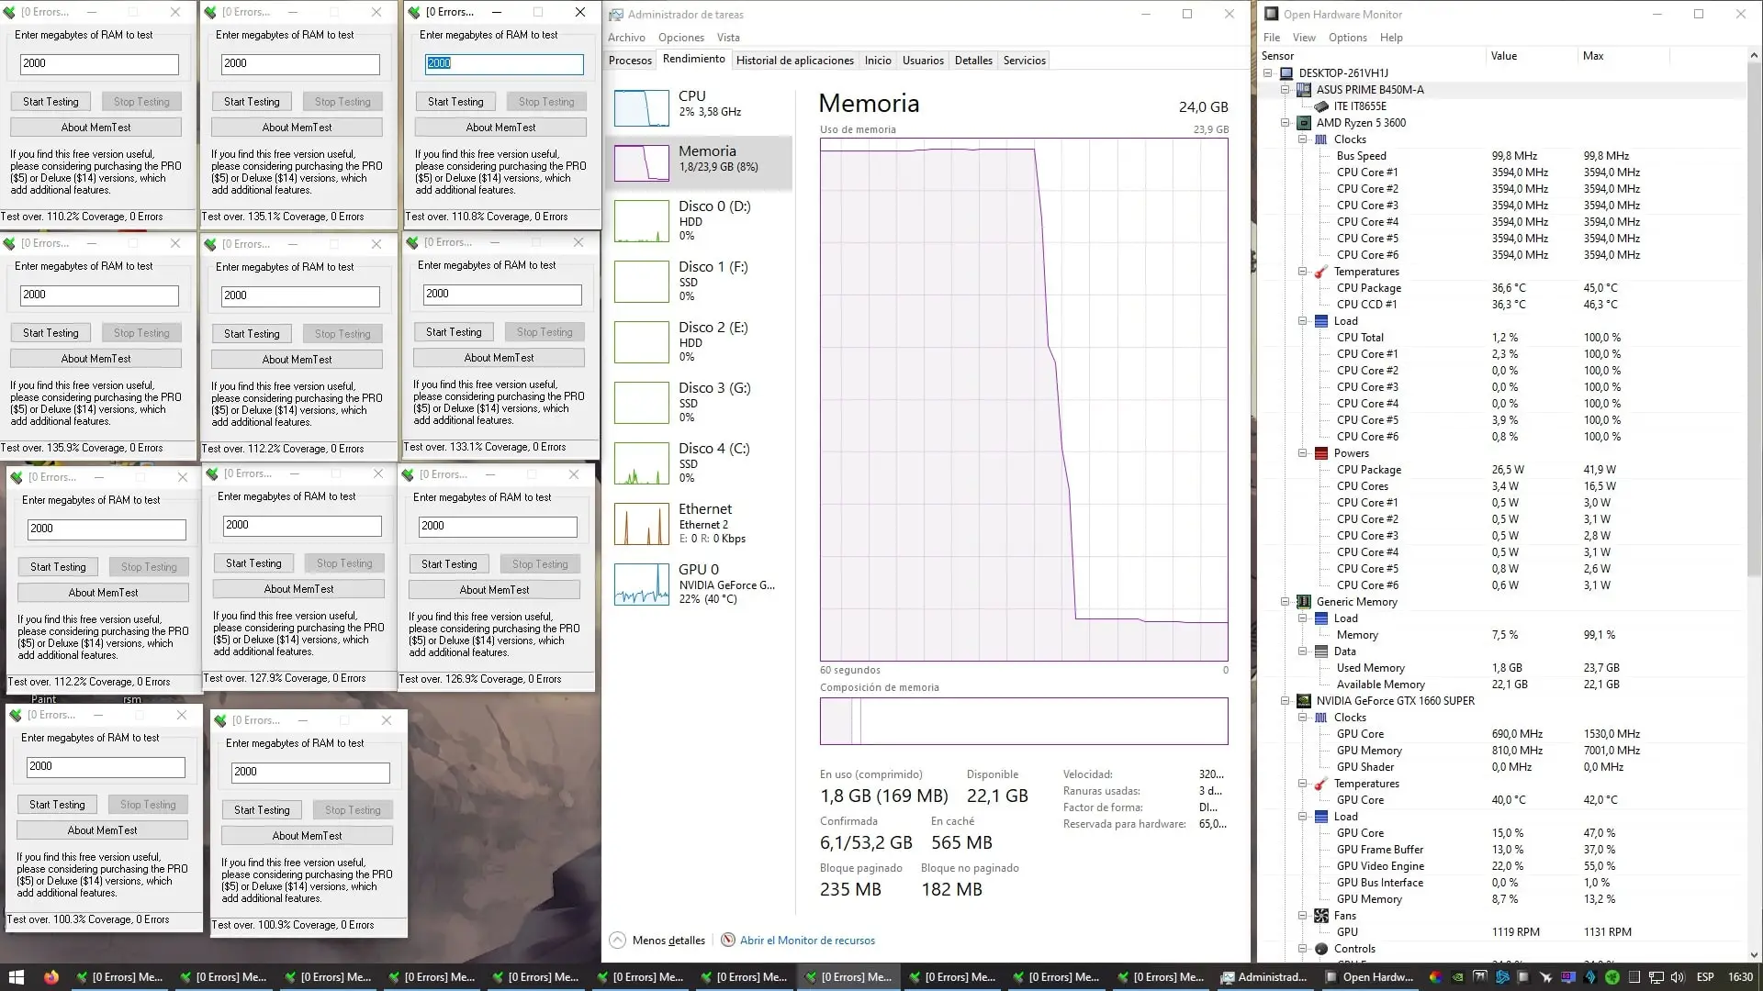The width and height of the screenshot is (1763, 991).
Task: Click the Ethernet graph icon
Action: [641, 525]
